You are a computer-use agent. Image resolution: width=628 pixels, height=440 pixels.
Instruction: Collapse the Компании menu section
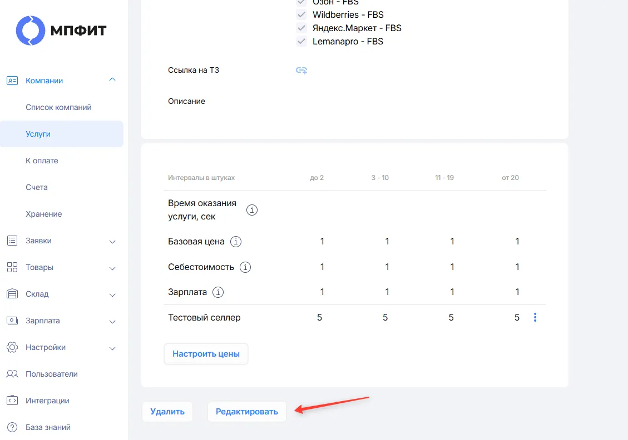click(112, 80)
